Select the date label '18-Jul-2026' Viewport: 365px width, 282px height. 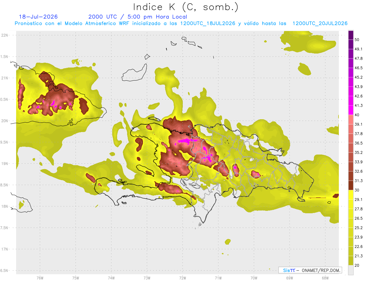38,17
